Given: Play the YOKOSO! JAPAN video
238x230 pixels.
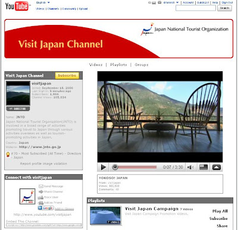Looking at the screenshot, I should [103, 168].
